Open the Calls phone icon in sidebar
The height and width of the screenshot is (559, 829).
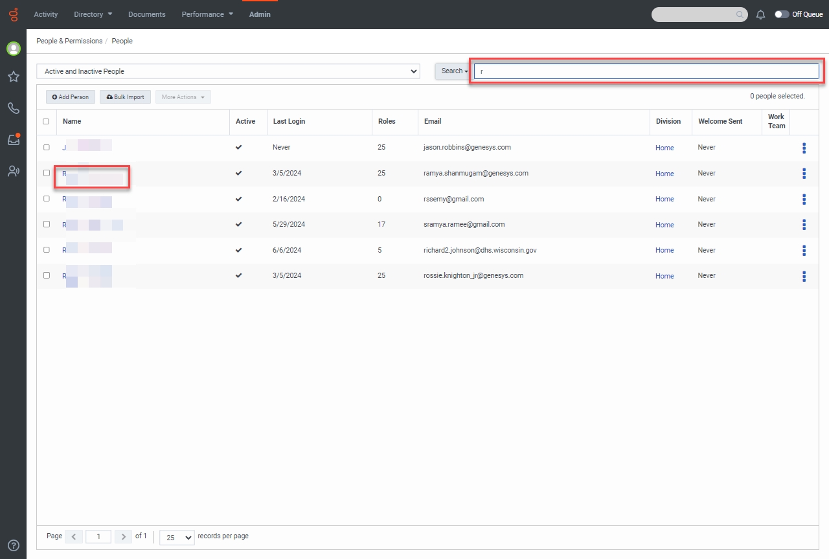pos(13,108)
